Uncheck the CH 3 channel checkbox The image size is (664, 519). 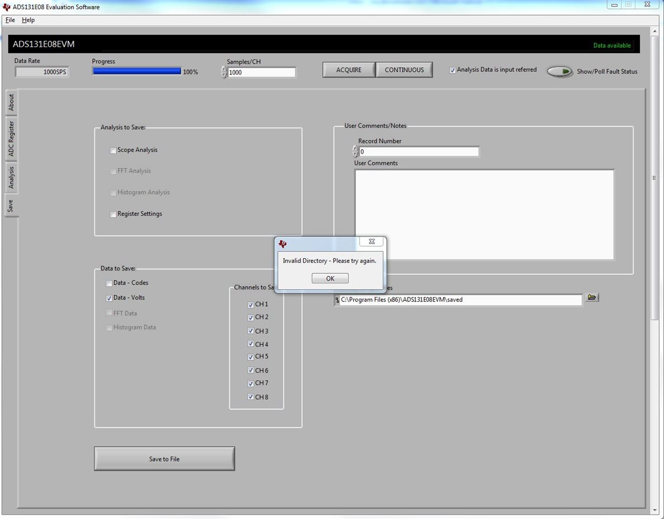pos(250,331)
